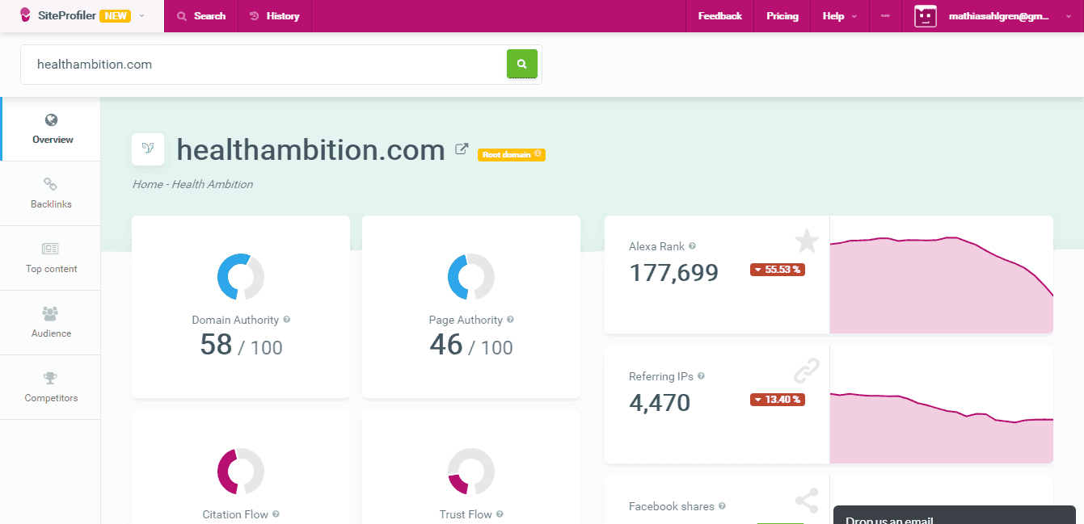Click the SiteProfiler logo icon
This screenshot has height=524, width=1084.
coord(25,15)
